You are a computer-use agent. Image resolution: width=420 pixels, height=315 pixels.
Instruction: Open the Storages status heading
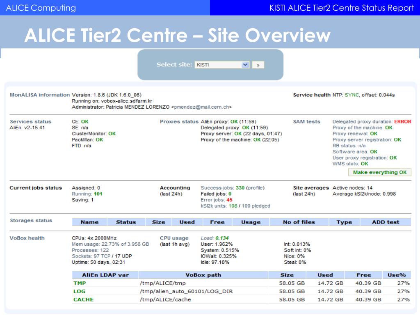[31, 220]
